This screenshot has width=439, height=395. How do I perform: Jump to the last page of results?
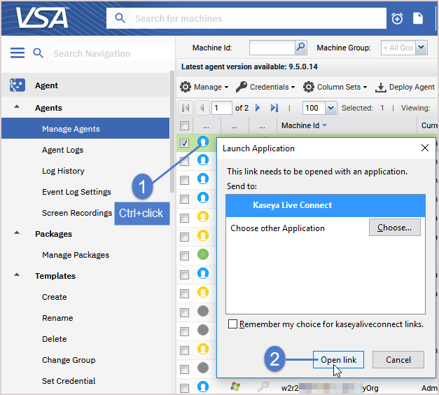pyautogui.click(x=274, y=108)
